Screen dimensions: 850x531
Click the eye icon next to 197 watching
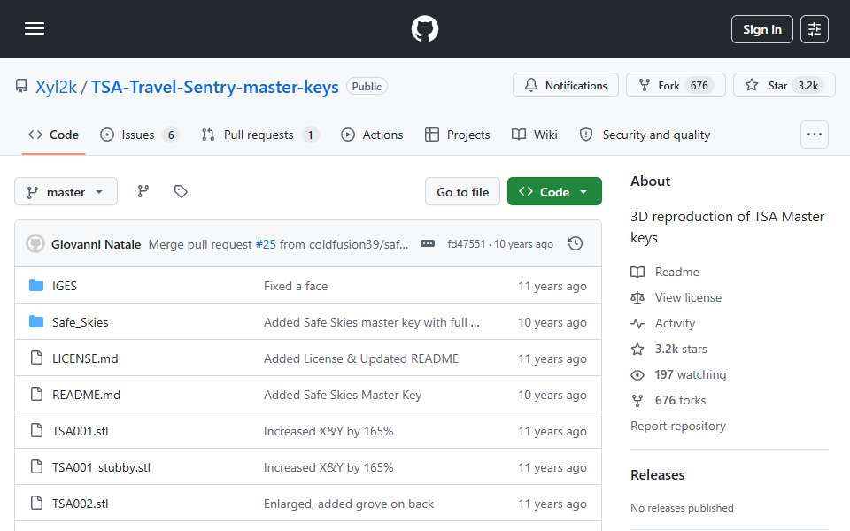tap(637, 375)
